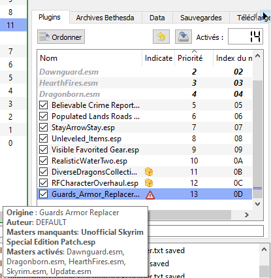Uncheck Populated Lands Roads plugin
Viewport: 271px width, 278px height.
(44, 116)
